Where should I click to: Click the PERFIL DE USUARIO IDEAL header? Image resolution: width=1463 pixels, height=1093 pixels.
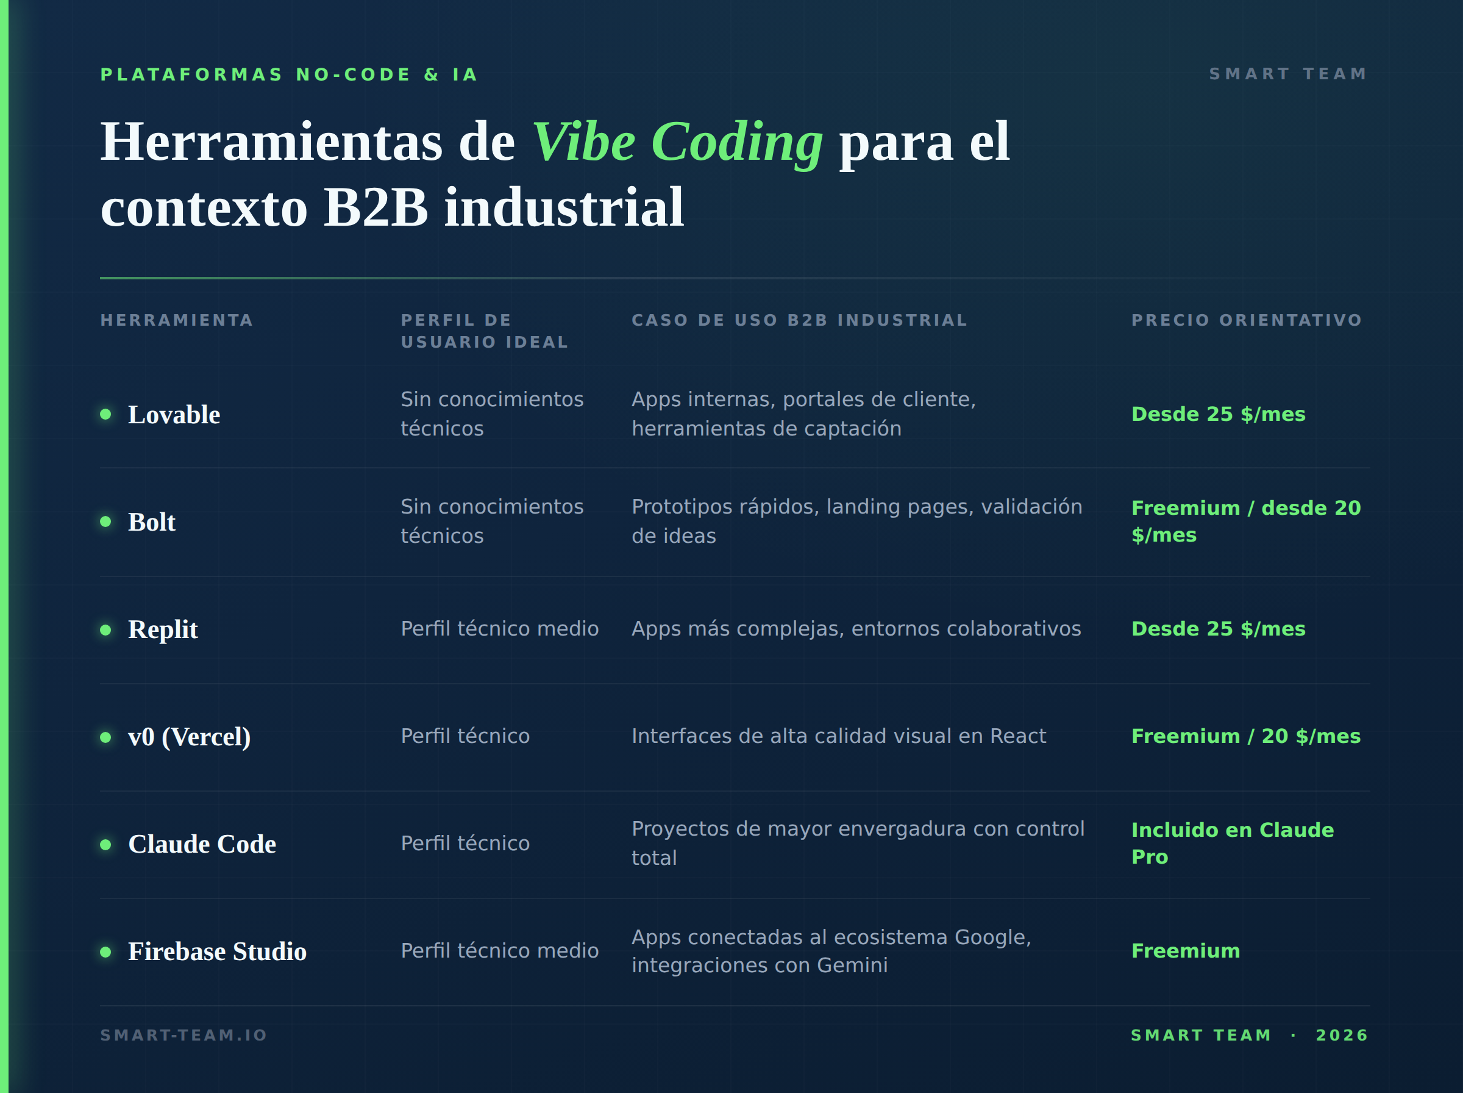coord(484,331)
